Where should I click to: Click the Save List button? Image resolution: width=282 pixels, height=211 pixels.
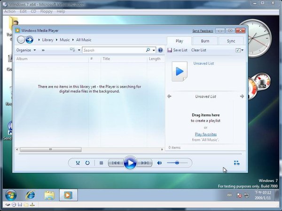tap(177, 50)
